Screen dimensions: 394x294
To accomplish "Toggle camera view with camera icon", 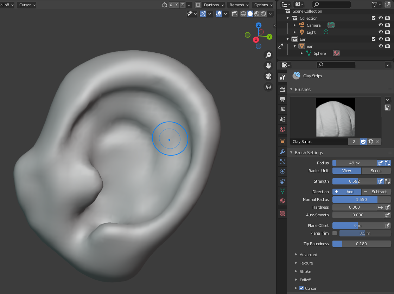I will click(x=268, y=76).
